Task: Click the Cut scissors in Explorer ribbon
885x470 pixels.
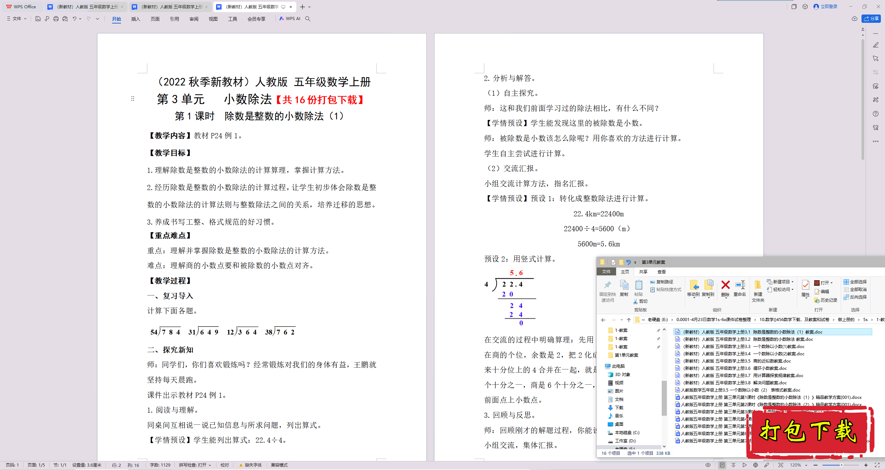Action: [641, 301]
